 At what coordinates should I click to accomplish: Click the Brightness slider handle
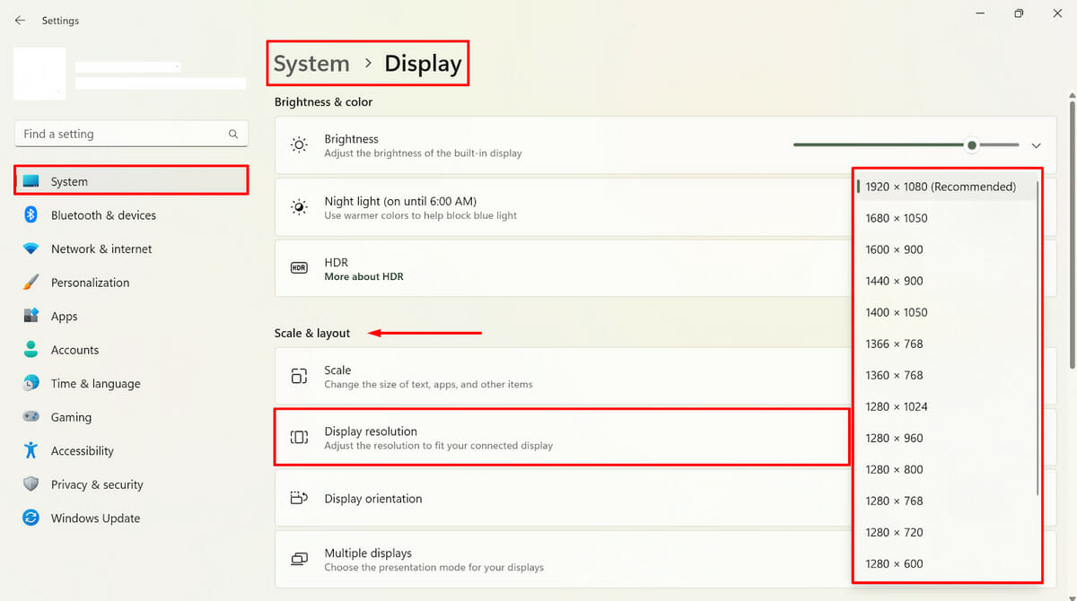pyautogui.click(x=971, y=145)
